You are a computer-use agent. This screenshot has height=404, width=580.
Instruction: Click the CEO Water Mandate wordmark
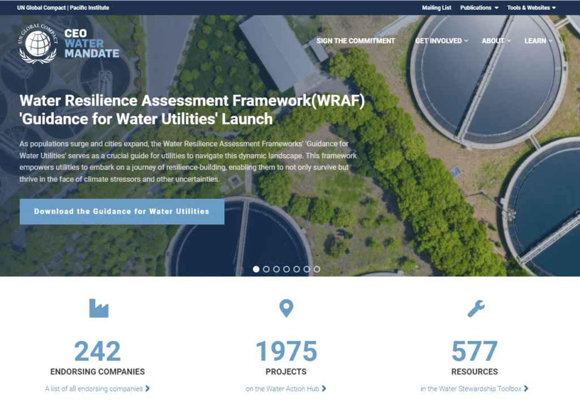point(92,44)
